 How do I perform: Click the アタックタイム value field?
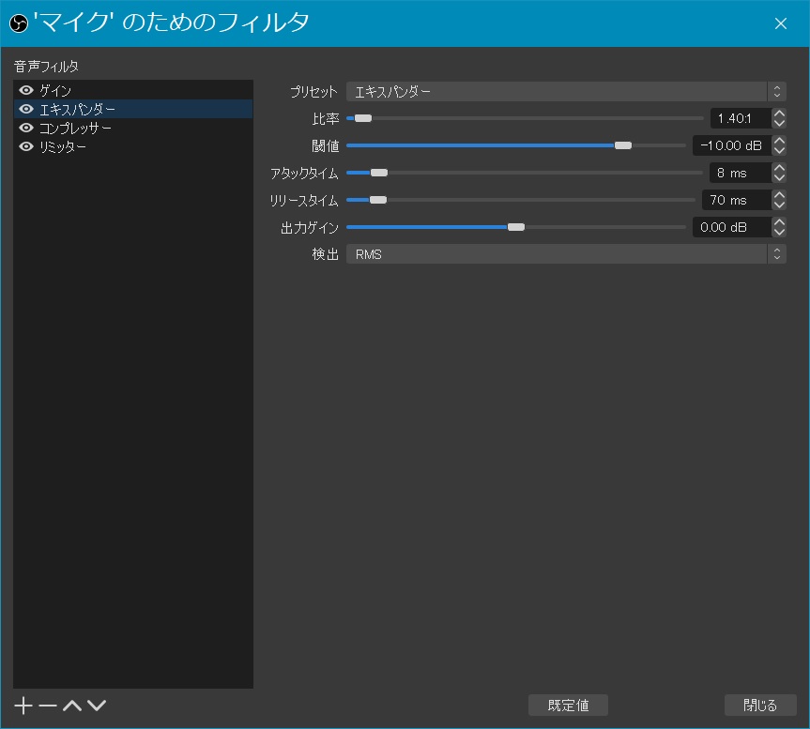pos(740,173)
